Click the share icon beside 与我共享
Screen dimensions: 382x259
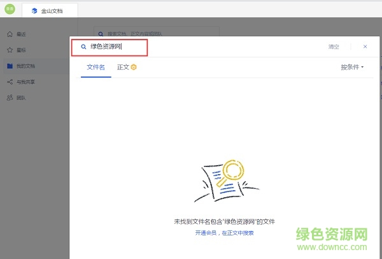point(10,82)
